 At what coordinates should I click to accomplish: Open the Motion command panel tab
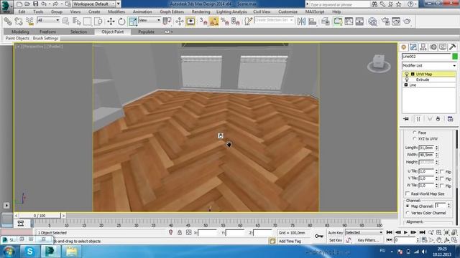(x=433, y=47)
